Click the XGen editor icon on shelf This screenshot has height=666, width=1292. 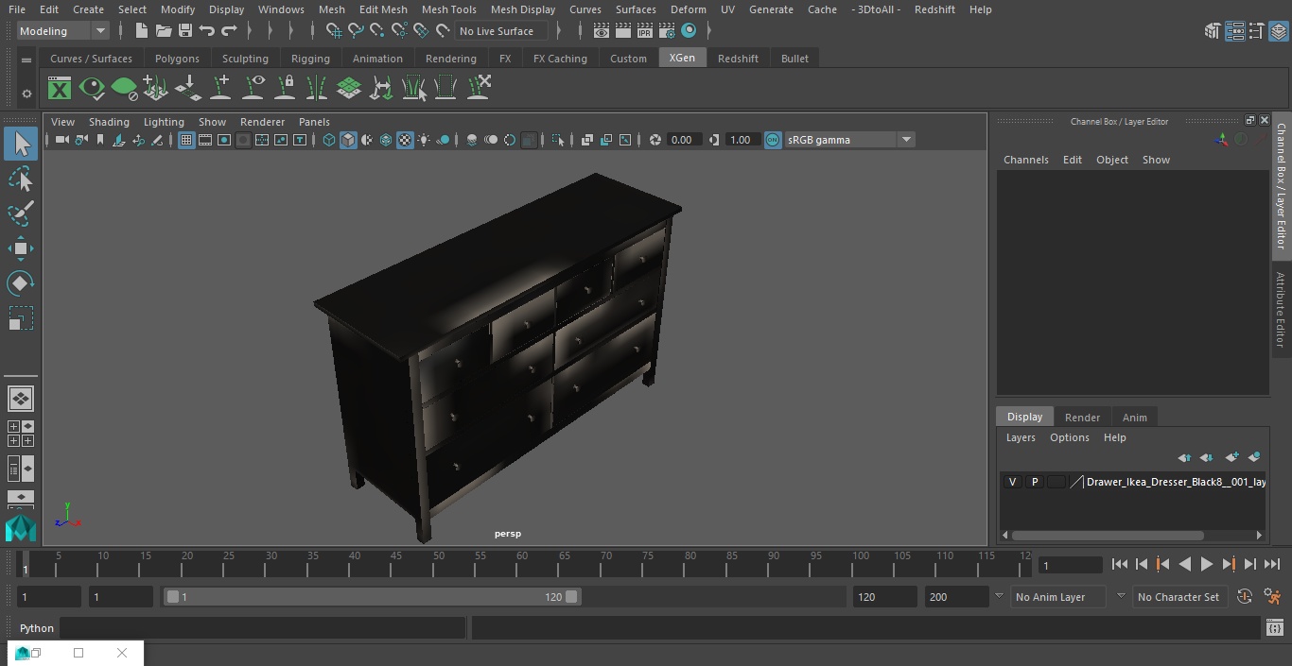point(60,89)
